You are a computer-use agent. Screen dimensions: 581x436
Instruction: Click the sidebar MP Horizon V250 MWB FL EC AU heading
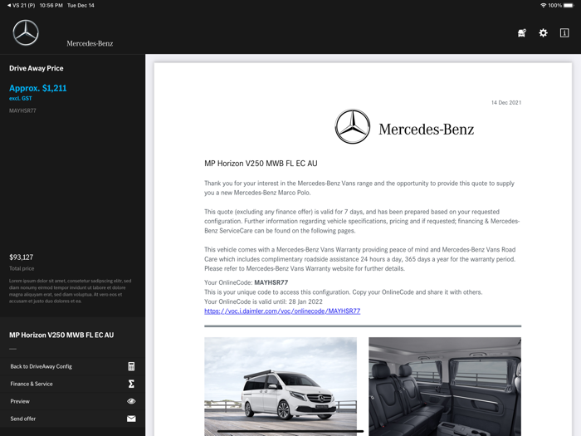[x=61, y=336]
